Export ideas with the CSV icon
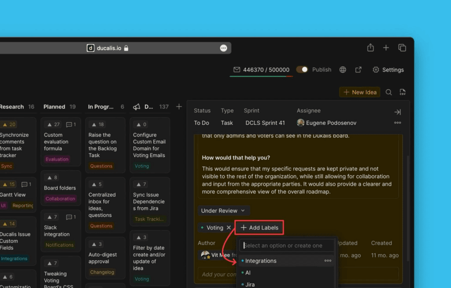The width and height of the screenshot is (451, 288). pos(402,92)
